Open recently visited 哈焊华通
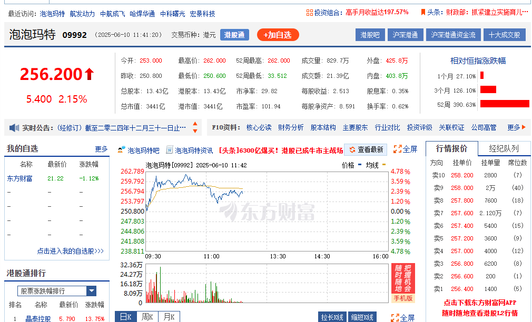 tap(143, 14)
